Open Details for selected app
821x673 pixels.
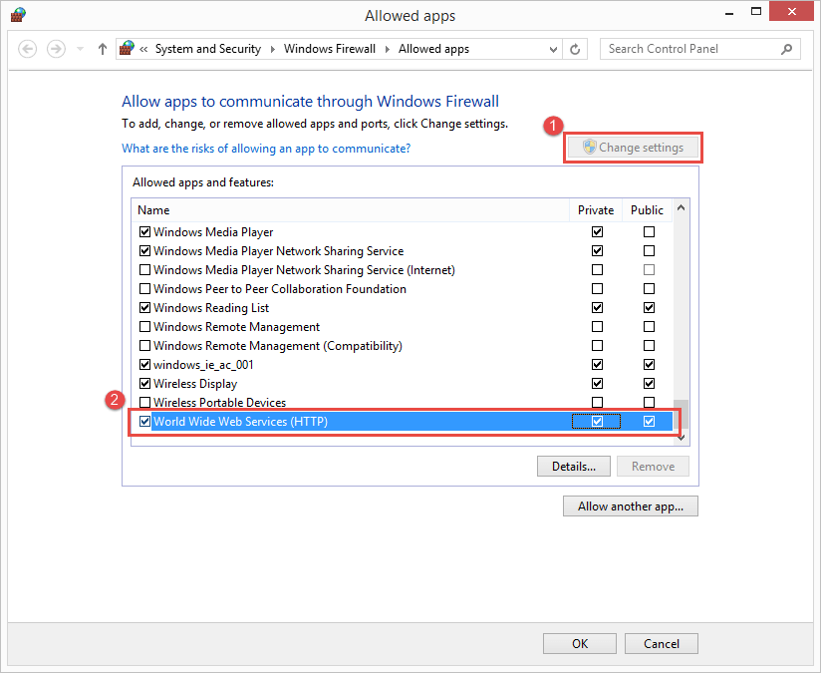573,466
